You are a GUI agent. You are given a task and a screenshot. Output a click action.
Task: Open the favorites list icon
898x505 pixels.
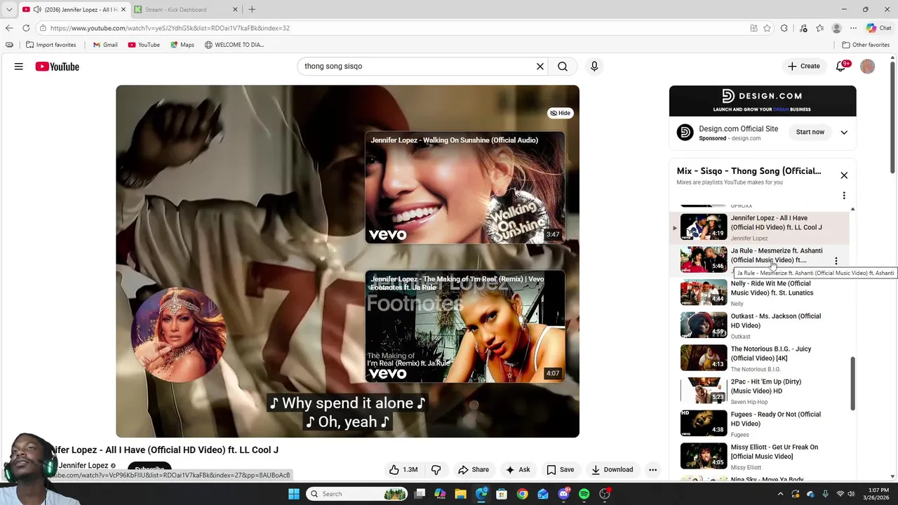click(819, 28)
